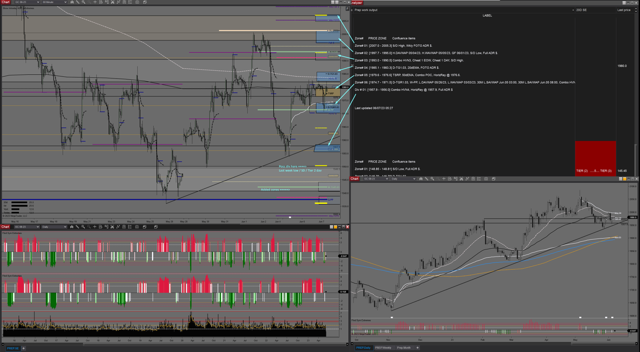640x352 pixels.
Task: Open drawing tools on lower-left Daily chart
Action: click(78, 227)
